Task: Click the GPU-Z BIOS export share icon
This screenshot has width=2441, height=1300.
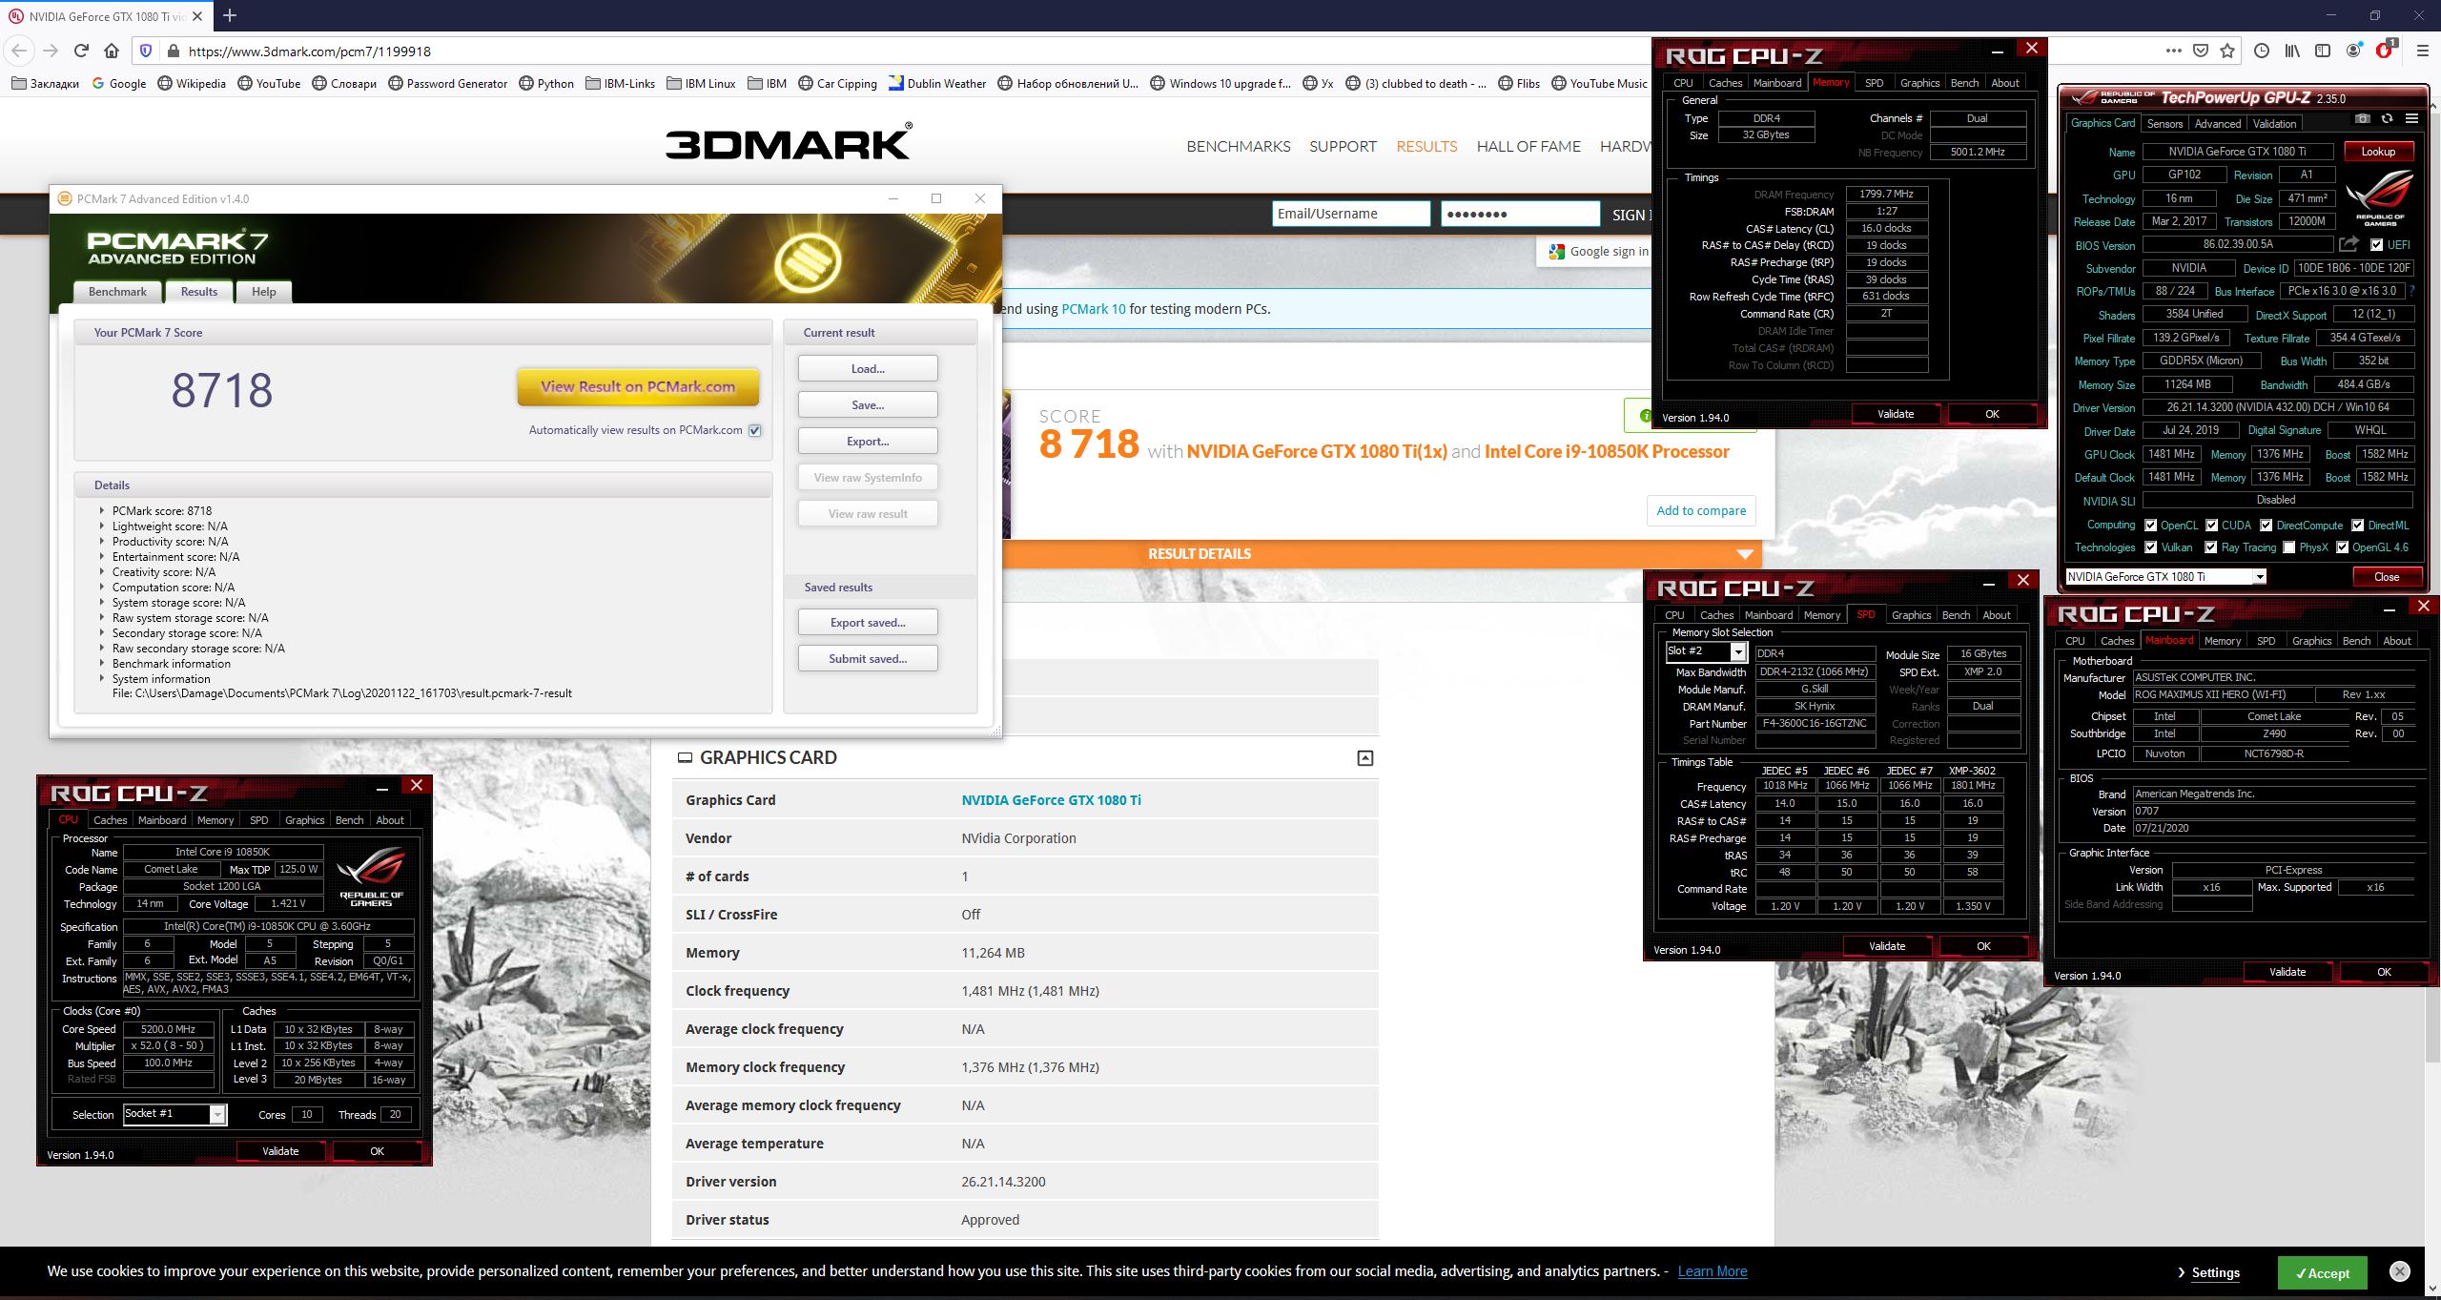Action: coord(2349,245)
